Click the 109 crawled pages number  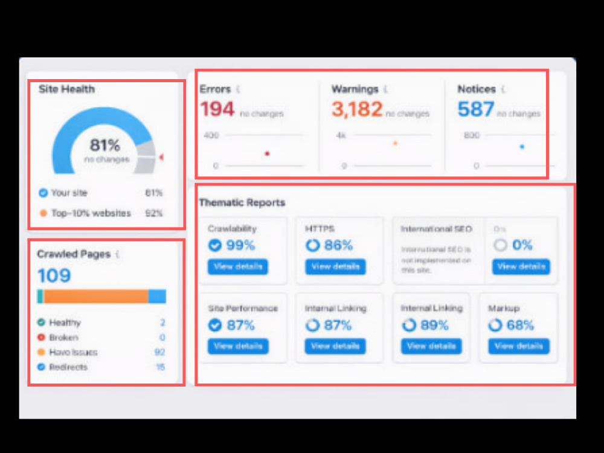tap(54, 275)
